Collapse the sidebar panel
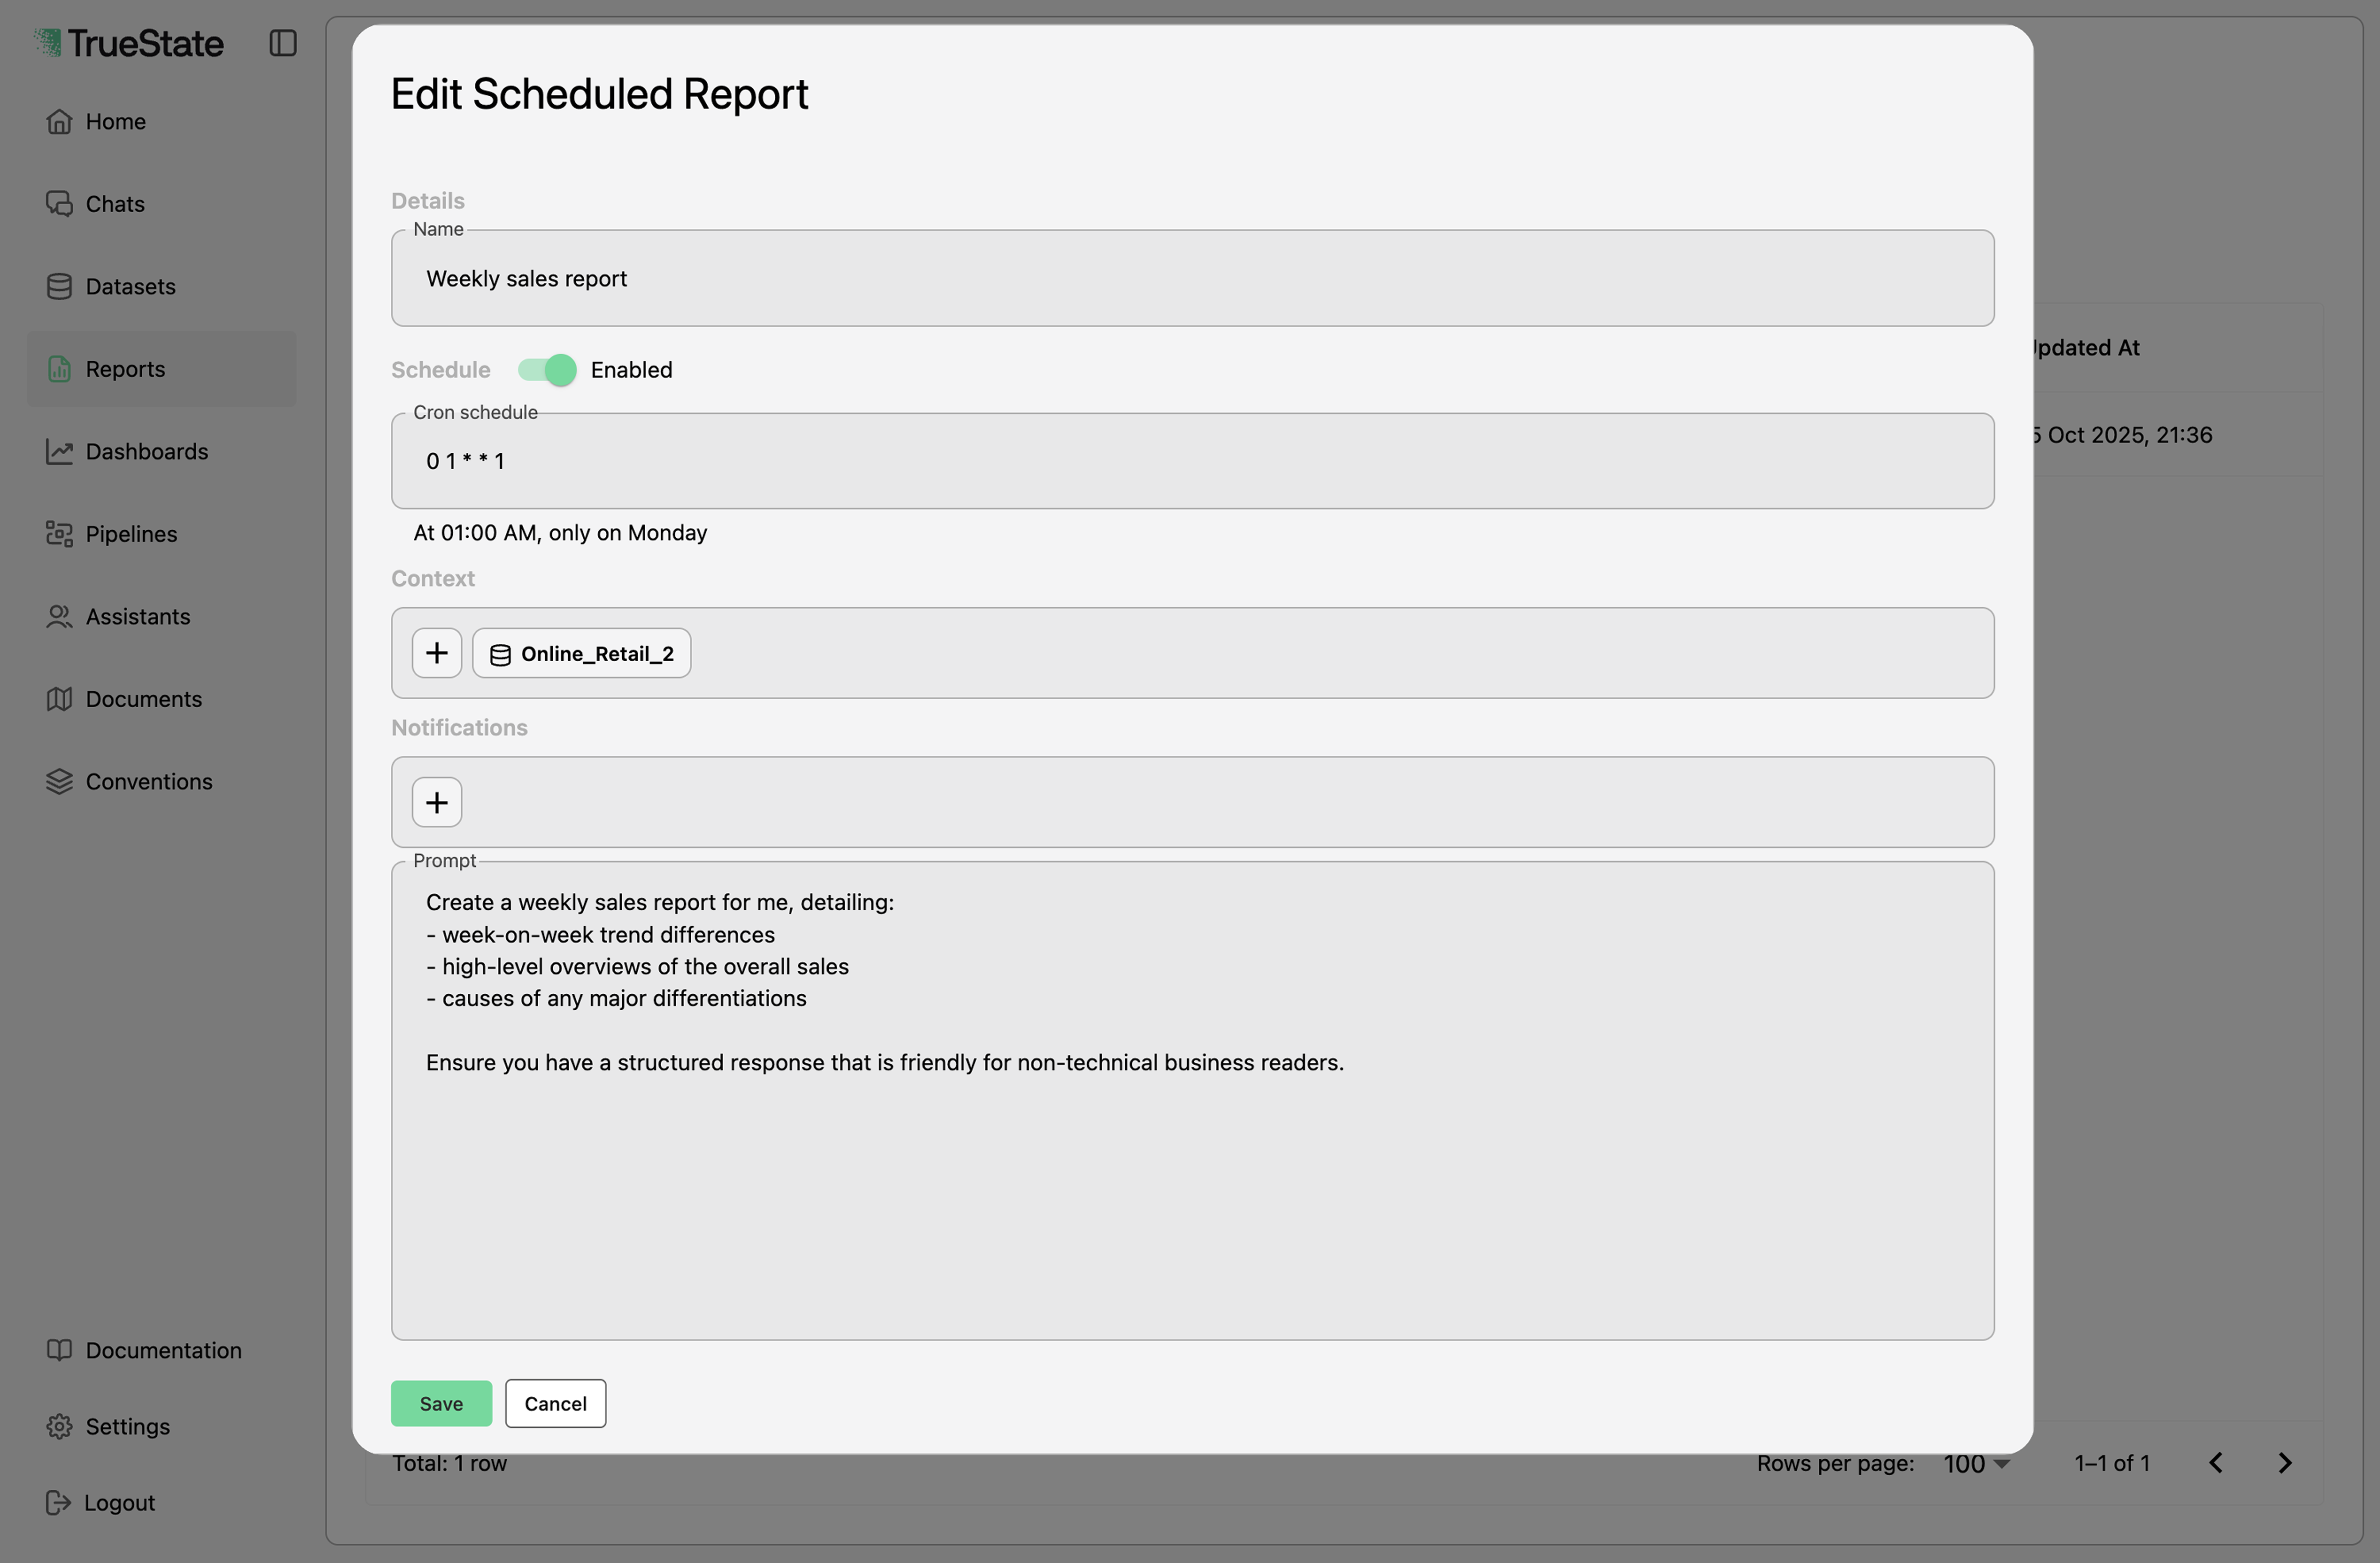Viewport: 2380px width, 1563px height. 283,43
